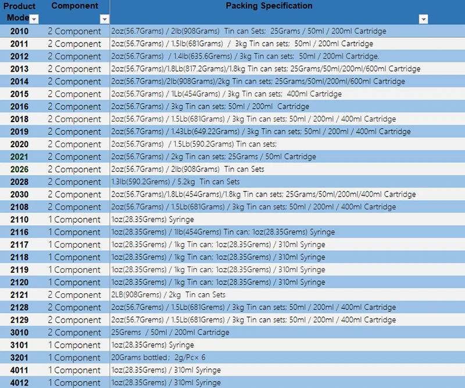This screenshot has height=388, width=465.
Task: Click product mode cell 2019
Action: pos(20,131)
